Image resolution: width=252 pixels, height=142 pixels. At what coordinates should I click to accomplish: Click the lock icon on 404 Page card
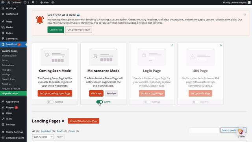221,45
